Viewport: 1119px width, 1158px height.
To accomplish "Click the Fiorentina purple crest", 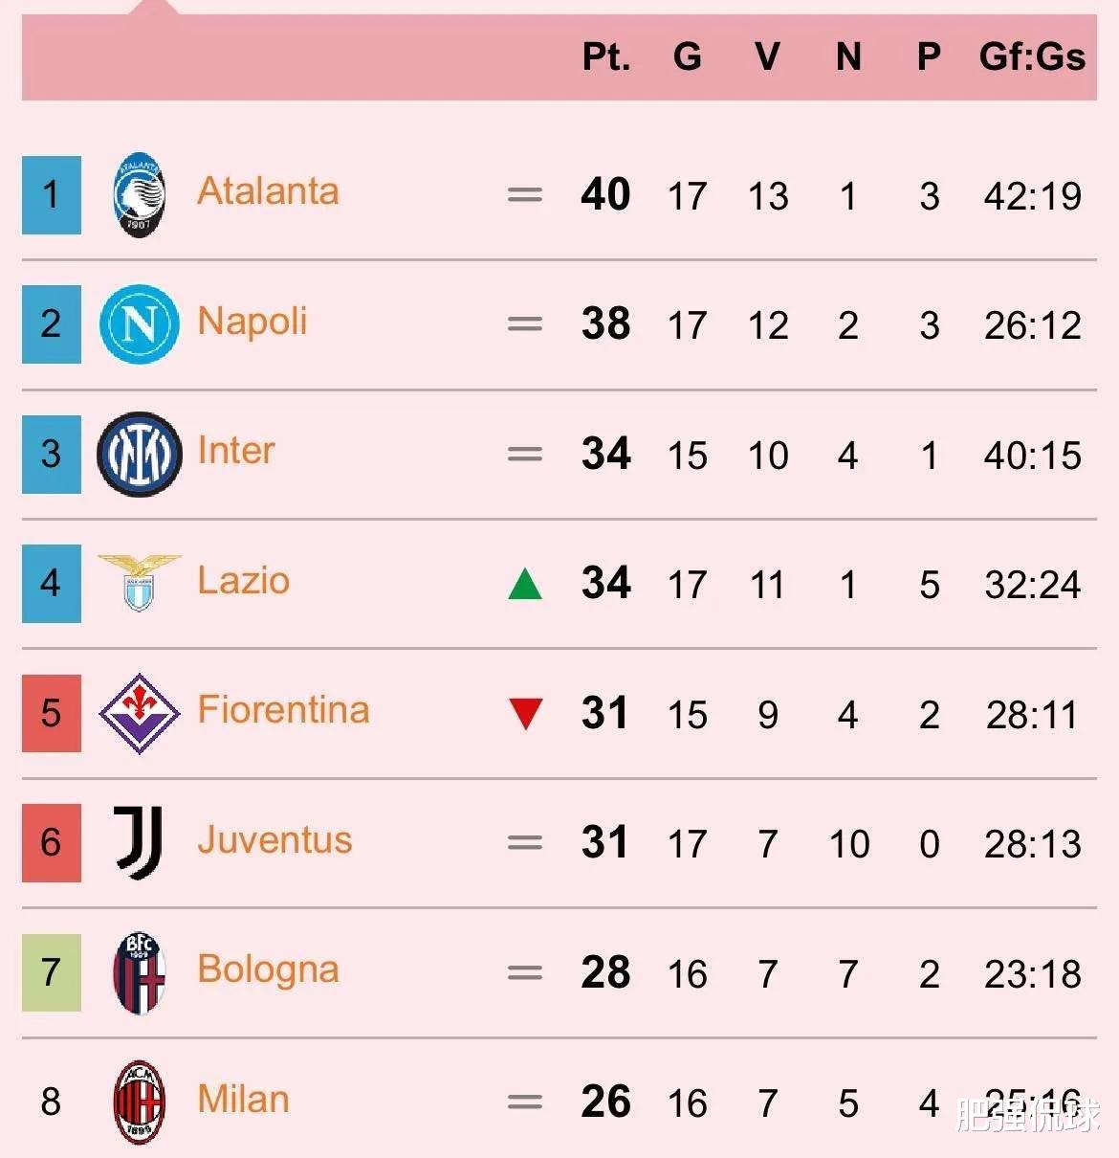I will pyautogui.click(x=140, y=713).
